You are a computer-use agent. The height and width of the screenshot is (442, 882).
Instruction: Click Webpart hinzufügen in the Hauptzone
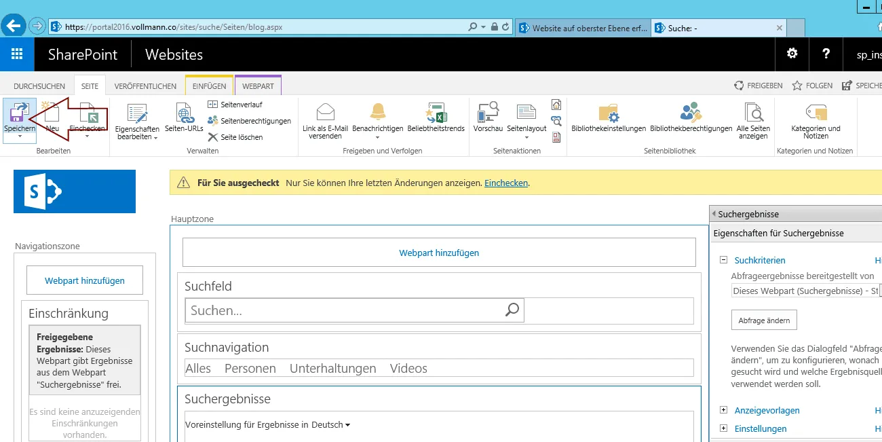tap(439, 253)
